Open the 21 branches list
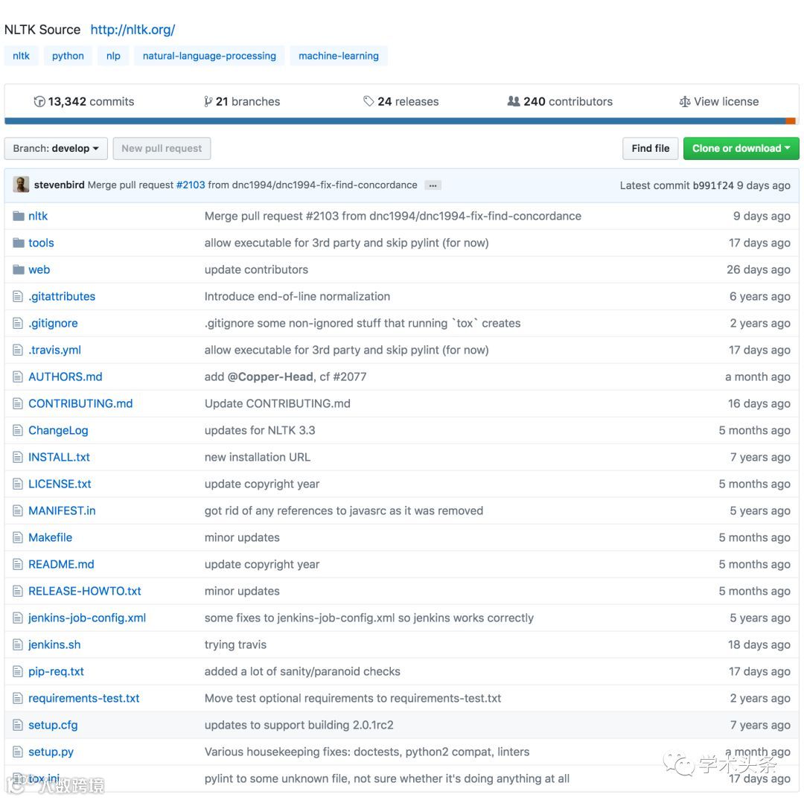Viewport: 804px width, 800px height. (x=241, y=101)
